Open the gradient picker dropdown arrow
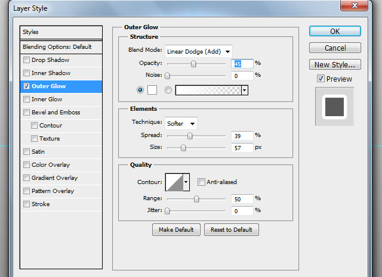Image resolution: width=382 pixels, height=277 pixels. point(245,90)
